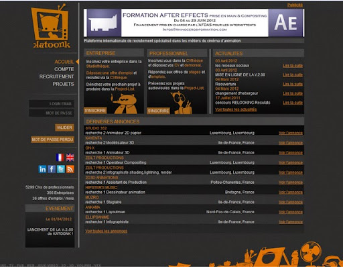
Task: View ELLIPSANIME Infographiste listing
Action: [291, 222]
